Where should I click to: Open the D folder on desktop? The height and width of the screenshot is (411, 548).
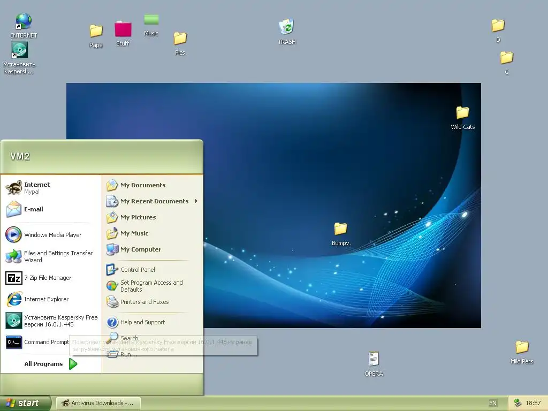[498, 31]
